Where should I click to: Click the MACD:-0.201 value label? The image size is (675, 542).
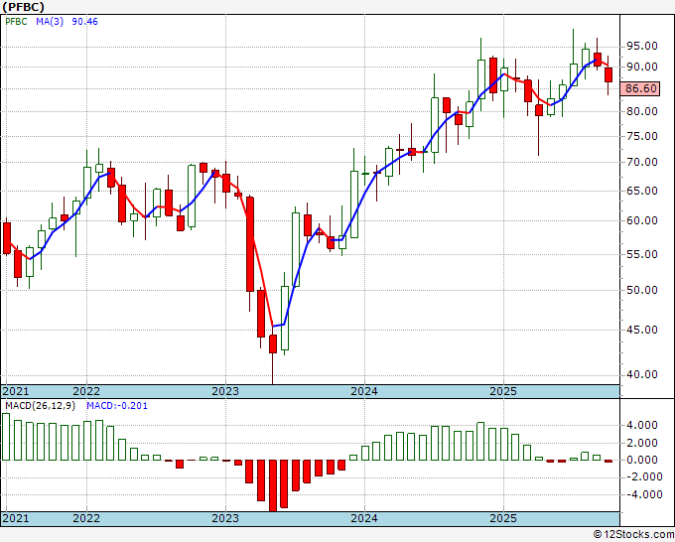(x=117, y=406)
